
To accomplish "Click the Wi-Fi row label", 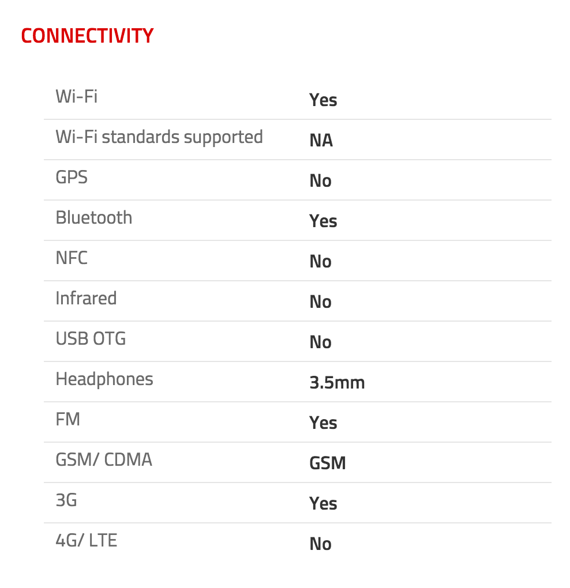I will pyautogui.click(x=76, y=96).
